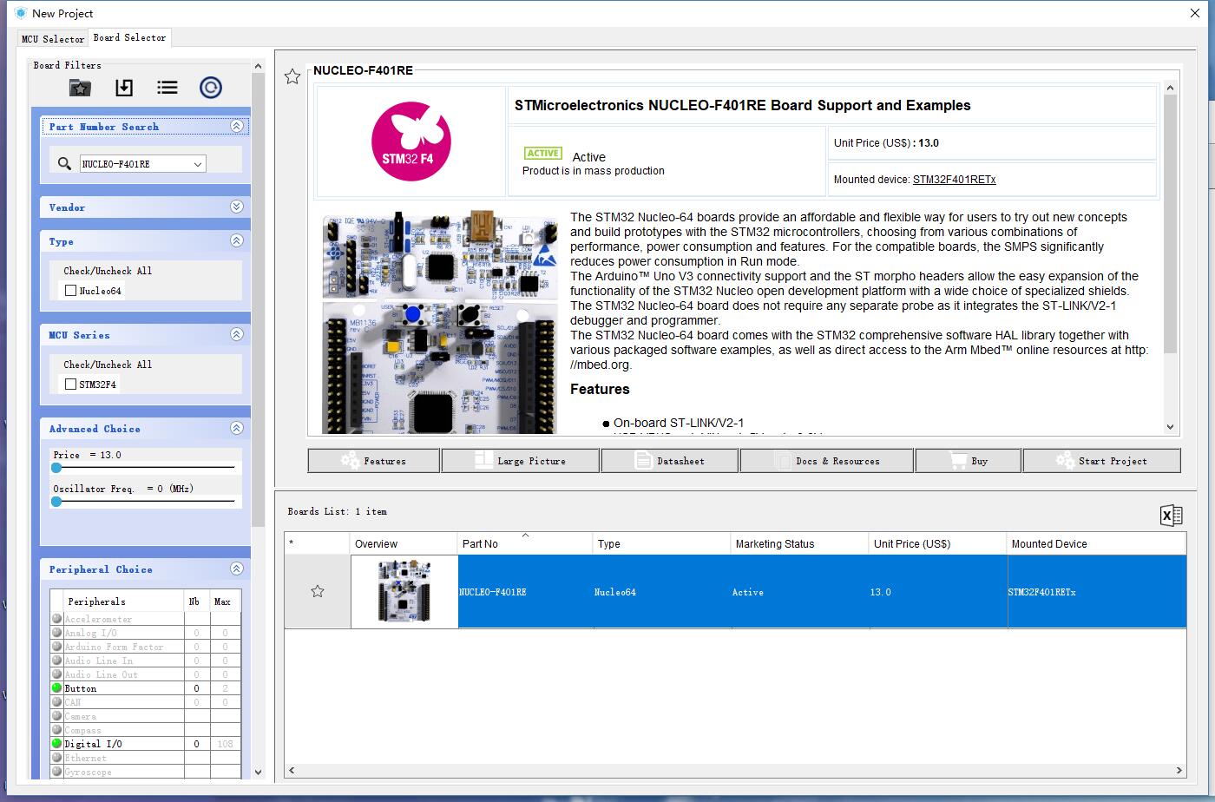Screen dimensions: 1215x802
Task: Switch to the MCU Selector tab
Action: point(52,38)
